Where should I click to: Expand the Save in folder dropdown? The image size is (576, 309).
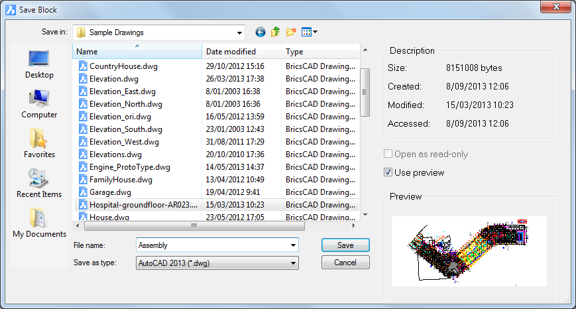point(239,32)
